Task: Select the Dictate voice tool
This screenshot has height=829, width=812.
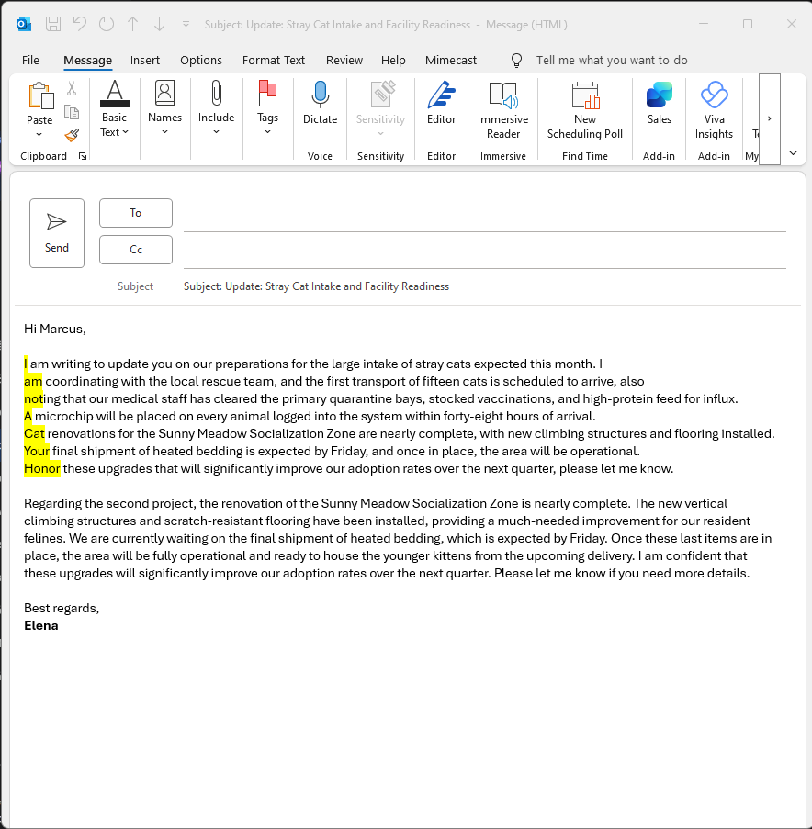Action: 320,107
